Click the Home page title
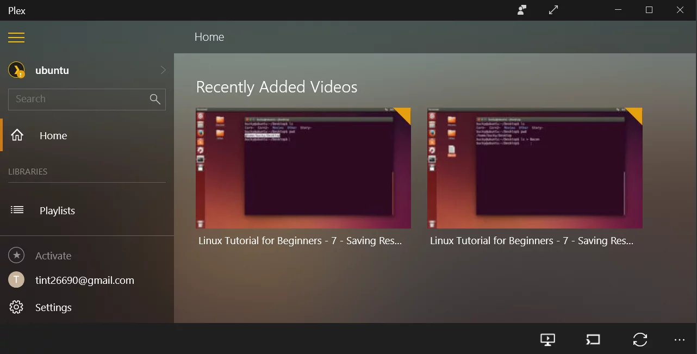 pos(209,37)
